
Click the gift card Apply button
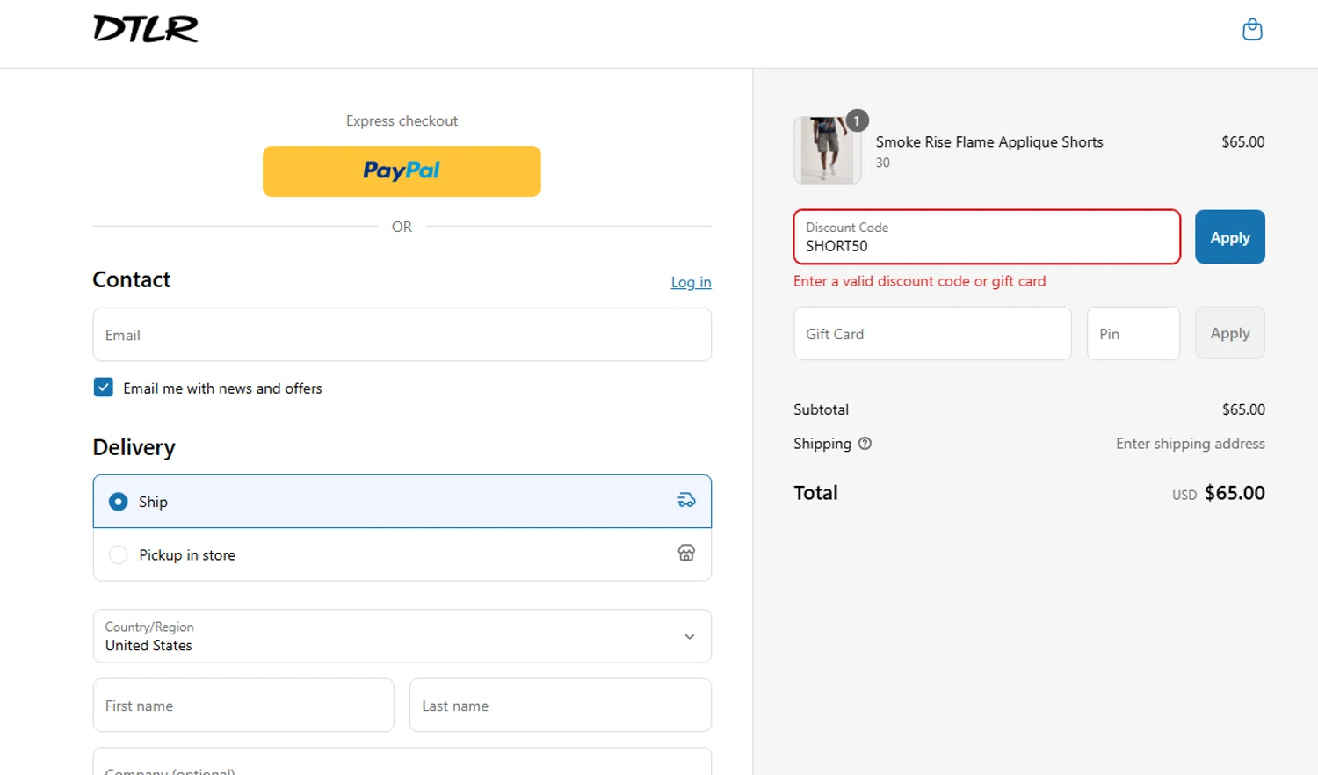tap(1229, 333)
